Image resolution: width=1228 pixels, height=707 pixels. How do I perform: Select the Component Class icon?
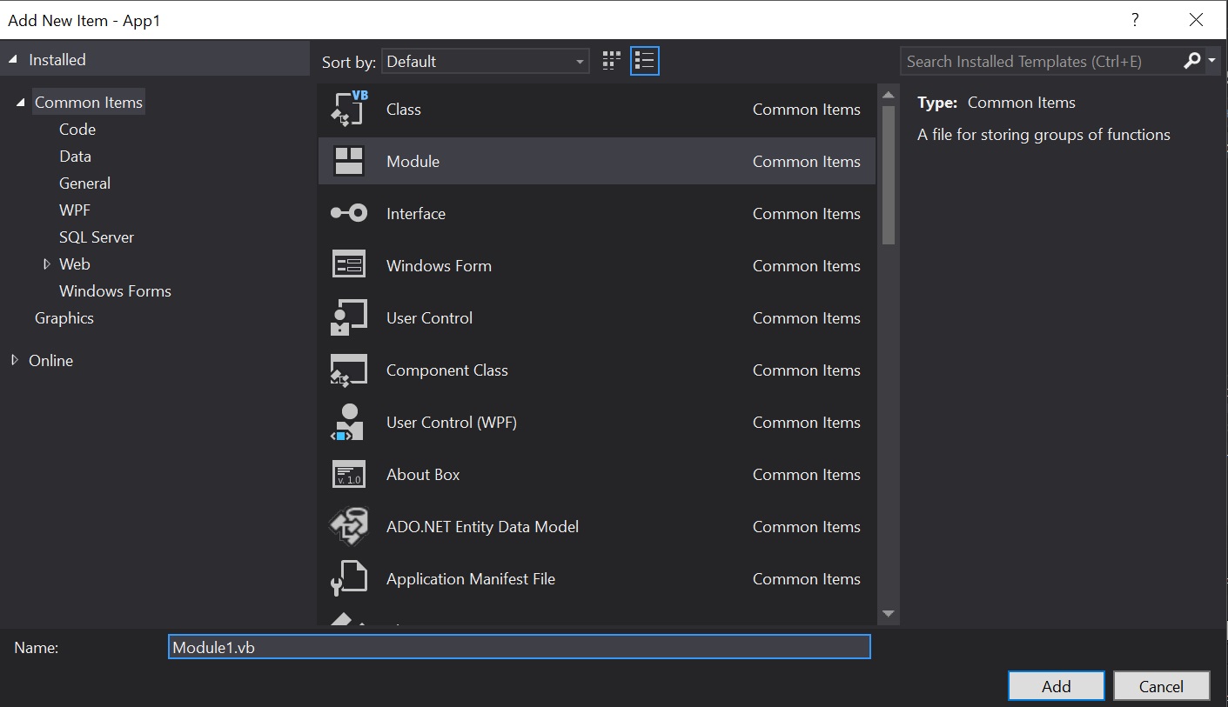(349, 370)
